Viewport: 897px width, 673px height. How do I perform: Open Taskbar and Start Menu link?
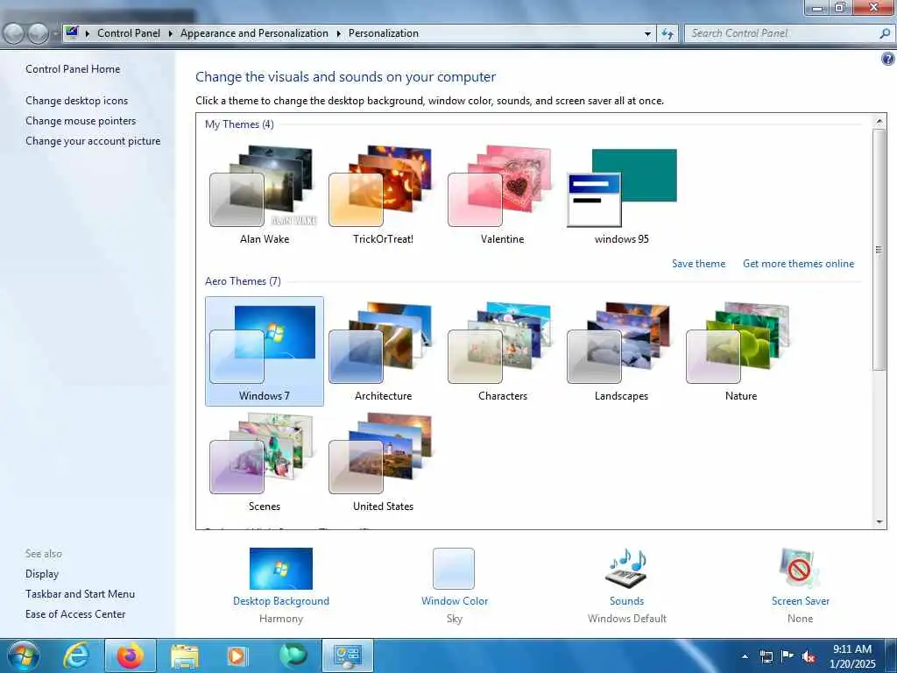pos(80,594)
